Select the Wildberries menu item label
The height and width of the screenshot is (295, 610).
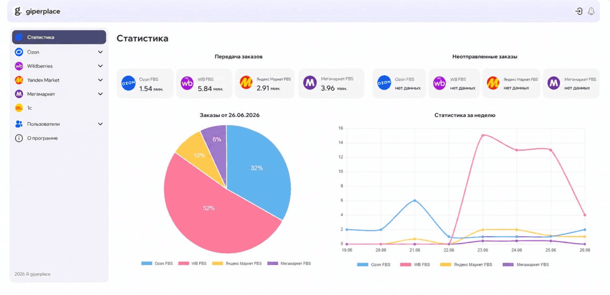pos(40,66)
